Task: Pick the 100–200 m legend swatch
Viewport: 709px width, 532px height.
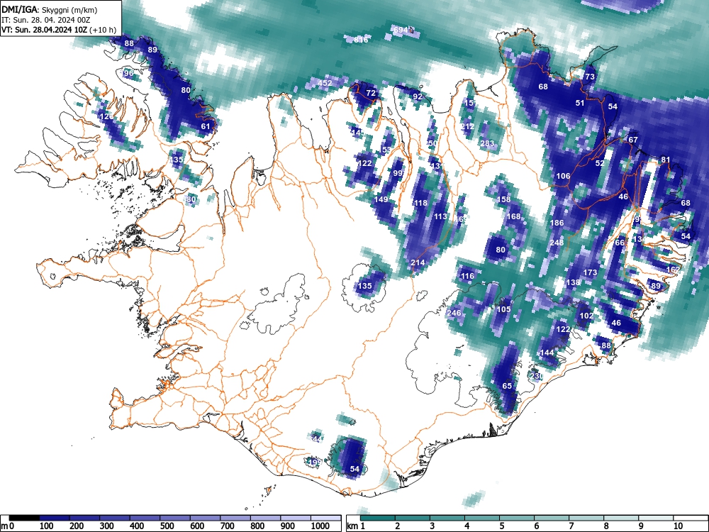Action: pyautogui.click(x=55, y=518)
